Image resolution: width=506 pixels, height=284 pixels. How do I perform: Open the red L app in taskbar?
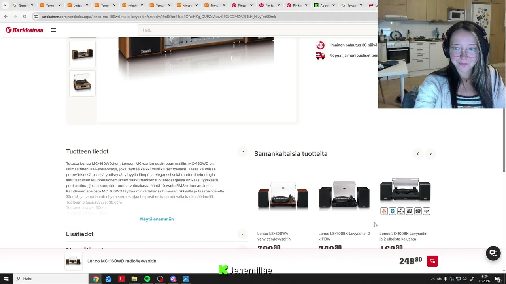[x=121, y=279]
